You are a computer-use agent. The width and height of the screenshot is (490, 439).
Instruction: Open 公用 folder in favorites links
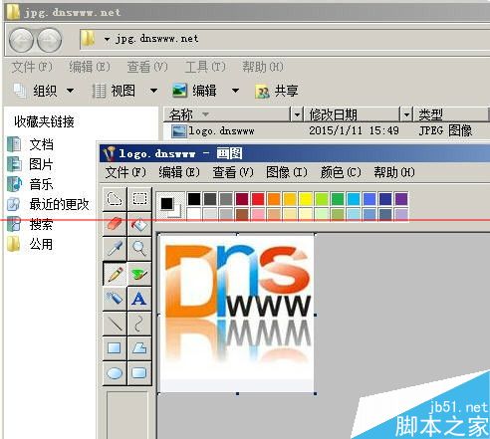click(31, 244)
